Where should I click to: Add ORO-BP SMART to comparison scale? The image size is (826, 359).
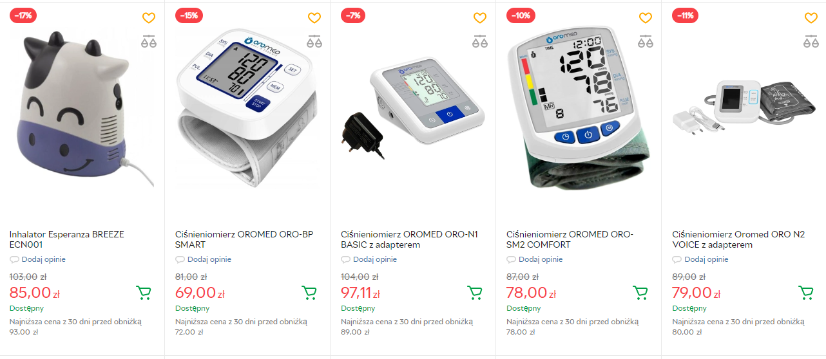click(314, 42)
